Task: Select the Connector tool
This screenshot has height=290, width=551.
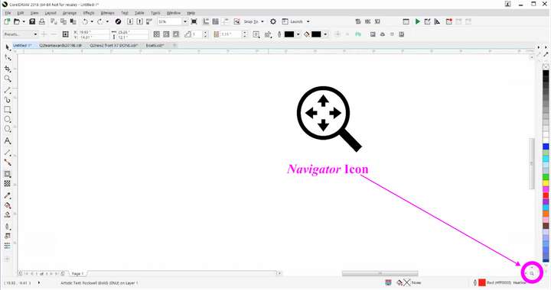Action: click(x=8, y=163)
